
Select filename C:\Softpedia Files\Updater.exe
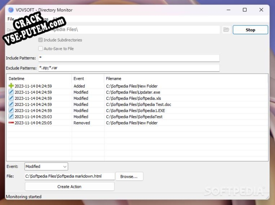click(133, 92)
